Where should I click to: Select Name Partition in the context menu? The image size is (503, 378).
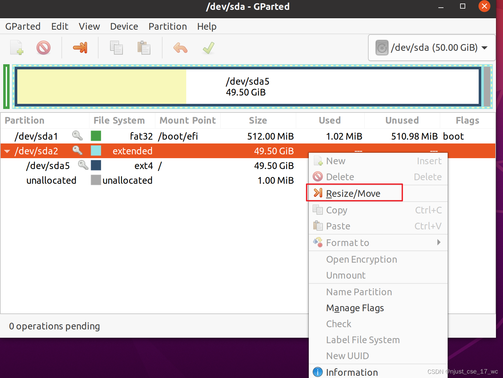378,292
